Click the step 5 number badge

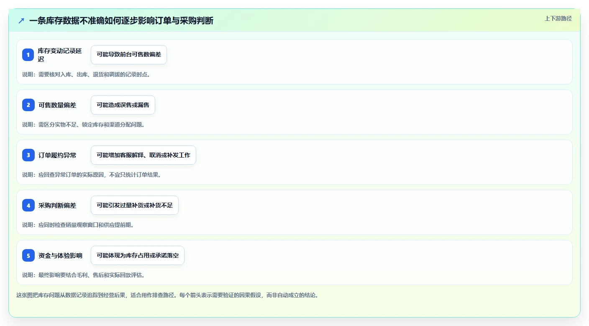coord(28,255)
